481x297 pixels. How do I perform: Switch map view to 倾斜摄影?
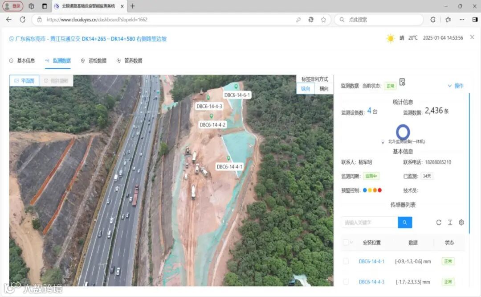(56, 81)
